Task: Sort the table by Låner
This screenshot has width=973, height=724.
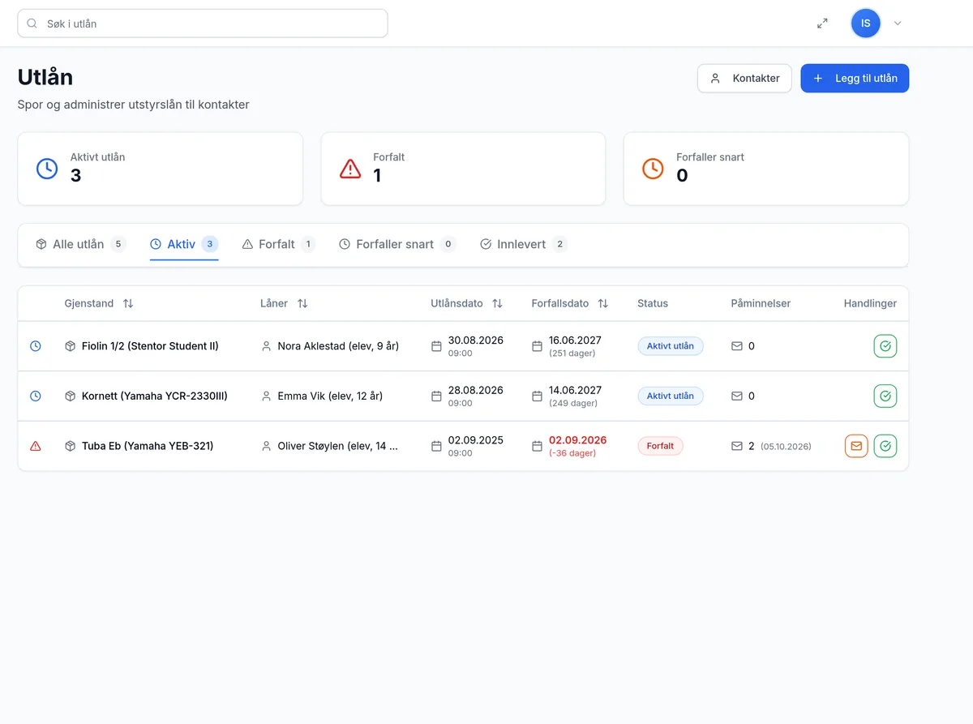Action: tap(302, 303)
